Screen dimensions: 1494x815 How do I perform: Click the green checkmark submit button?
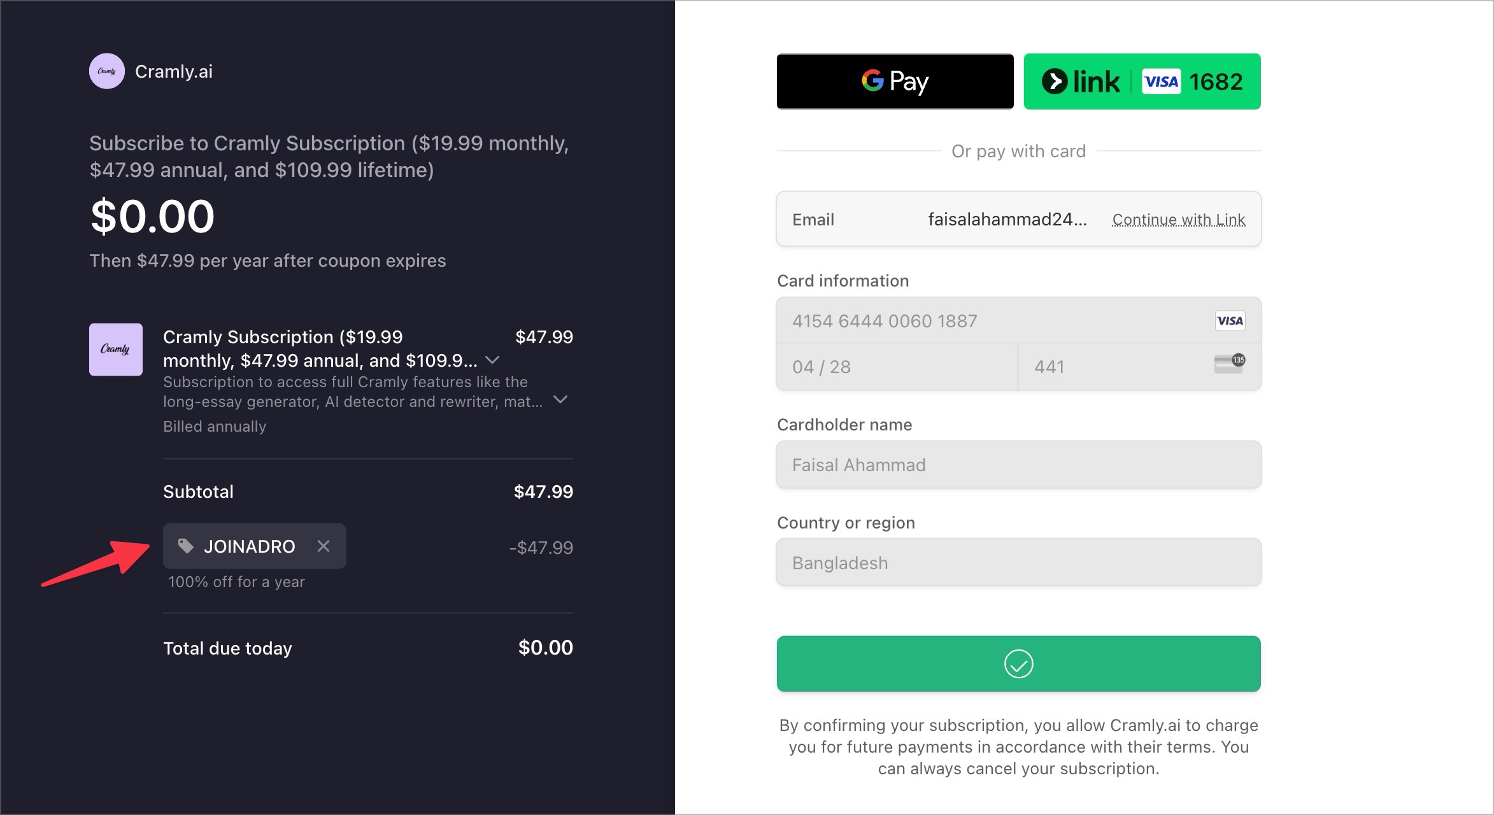tap(1018, 664)
